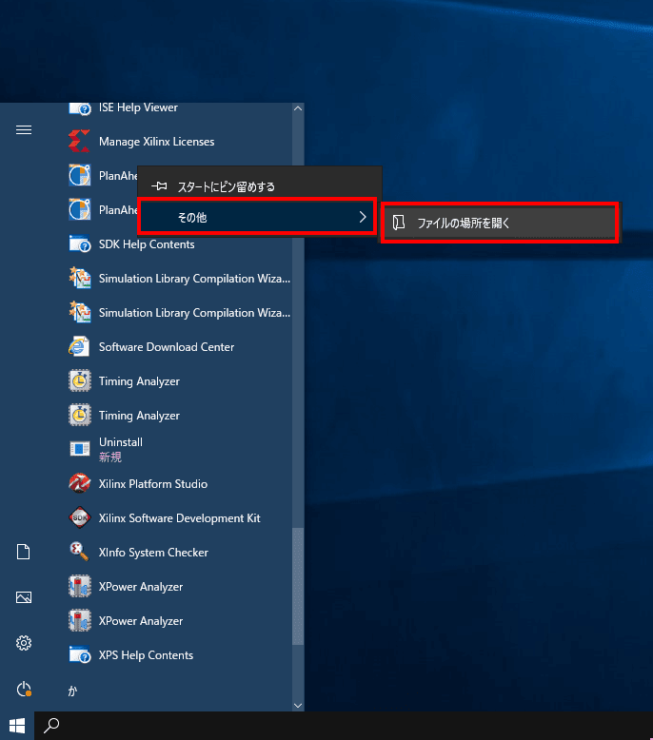Open the Uninstall app icon
Image resolution: width=653 pixels, height=740 pixels.
pos(80,450)
